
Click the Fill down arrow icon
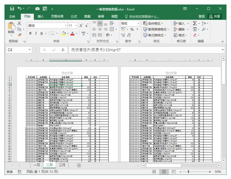tap(195, 29)
